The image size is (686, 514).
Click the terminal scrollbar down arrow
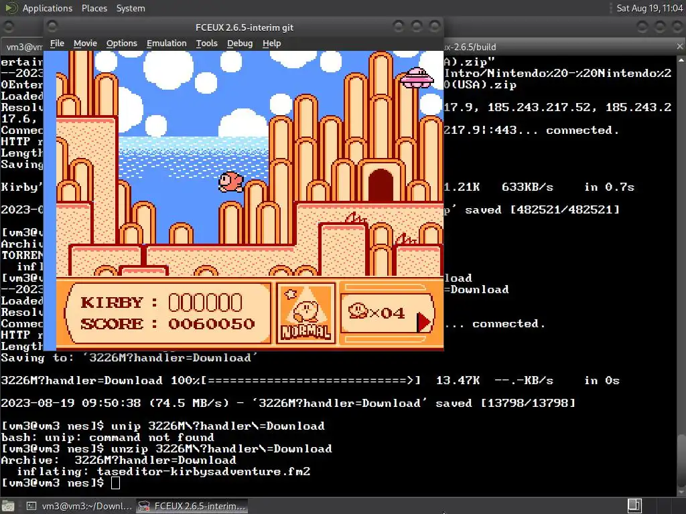coord(681,492)
